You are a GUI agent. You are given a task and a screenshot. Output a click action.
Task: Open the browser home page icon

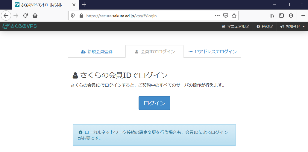click(x=35, y=16)
